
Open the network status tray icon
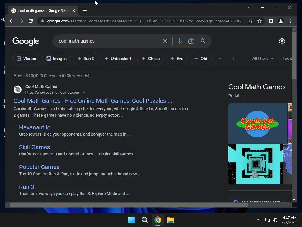coord(267,220)
